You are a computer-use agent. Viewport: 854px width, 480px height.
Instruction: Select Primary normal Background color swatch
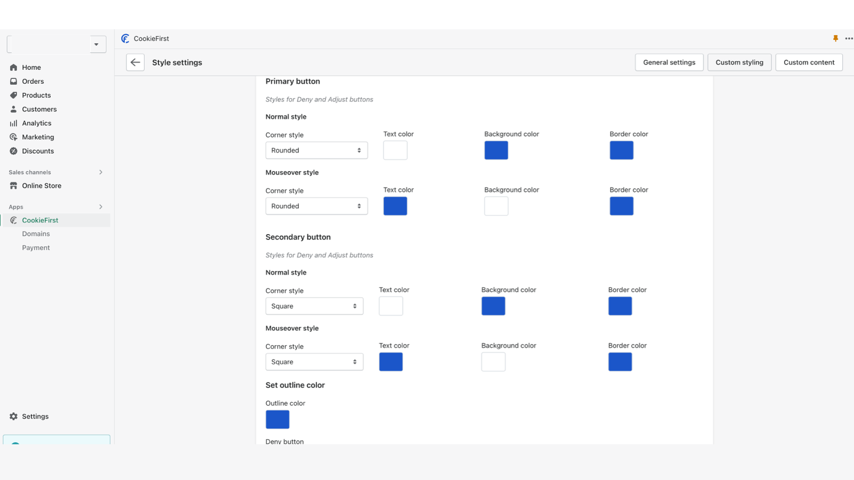pyautogui.click(x=496, y=150)
